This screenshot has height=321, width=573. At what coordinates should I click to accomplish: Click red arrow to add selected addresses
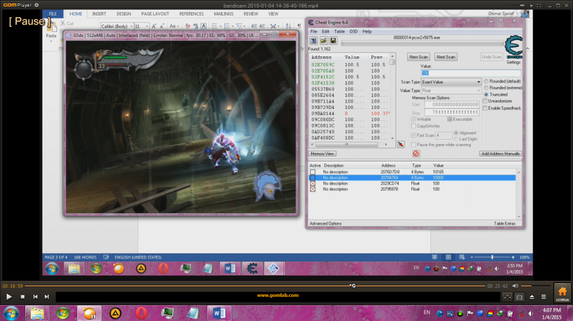click(x=401, y=145)
